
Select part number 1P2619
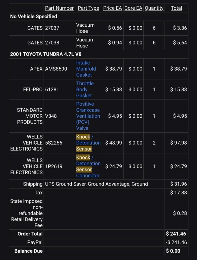click(x=54, y=166)
